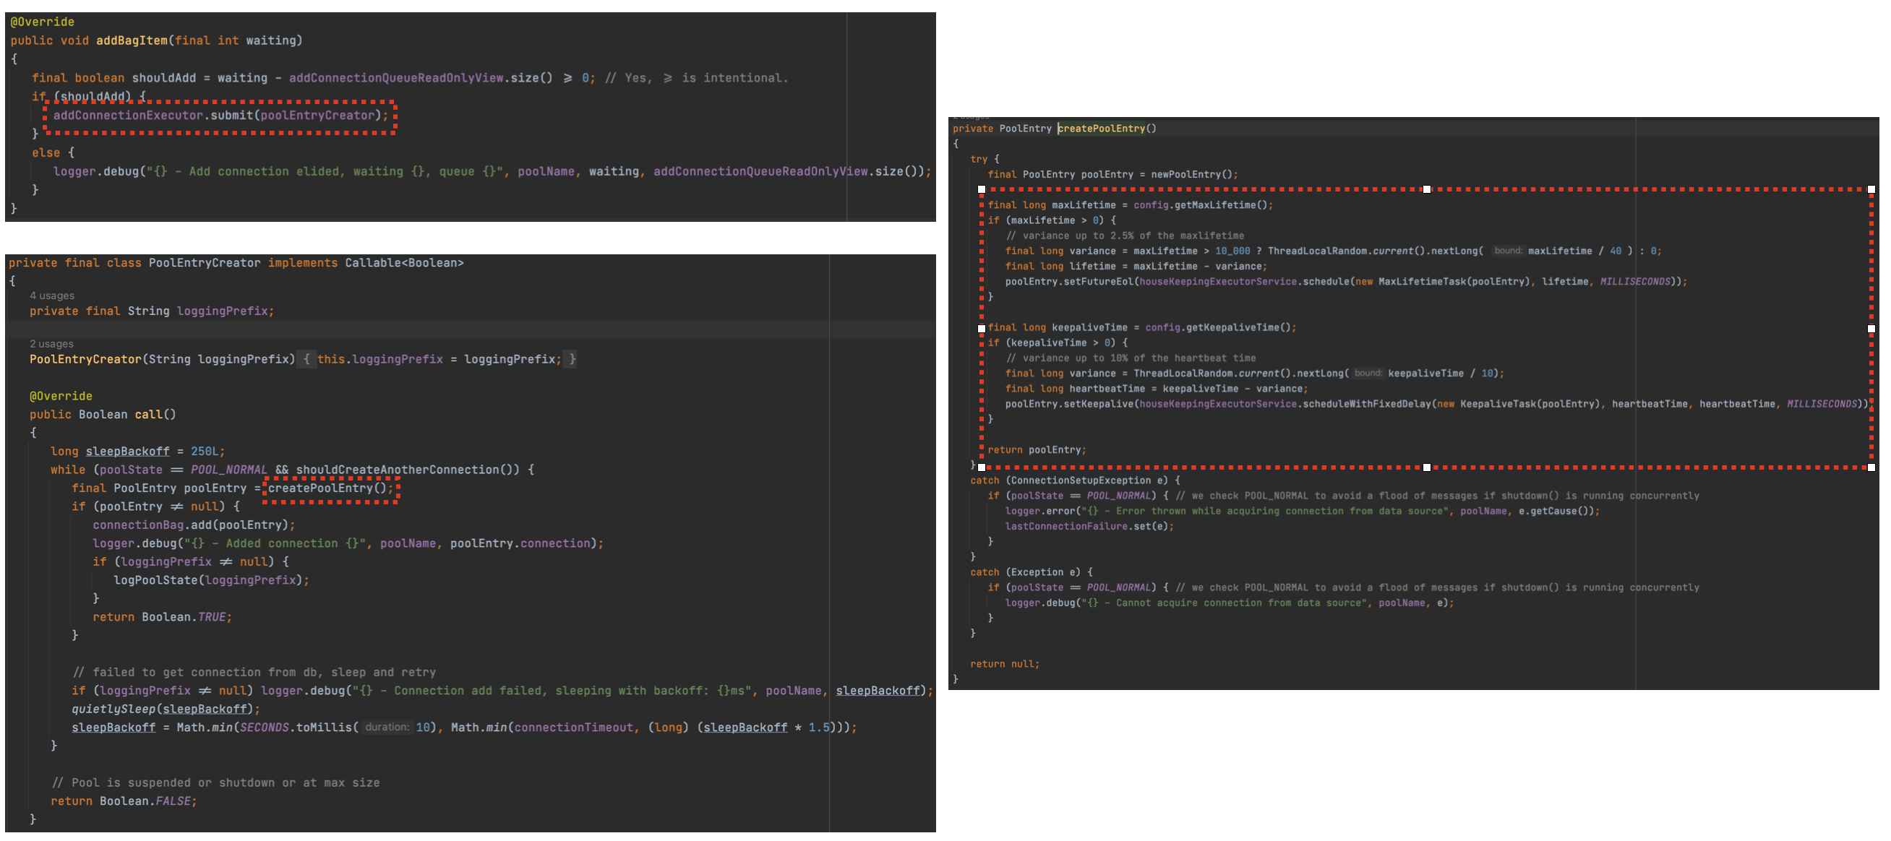Image resolution: width=1891 pixels, height=841 pixels.
Task: Click the top-left corner handle of red selection
Action: (x=982, y=189)
